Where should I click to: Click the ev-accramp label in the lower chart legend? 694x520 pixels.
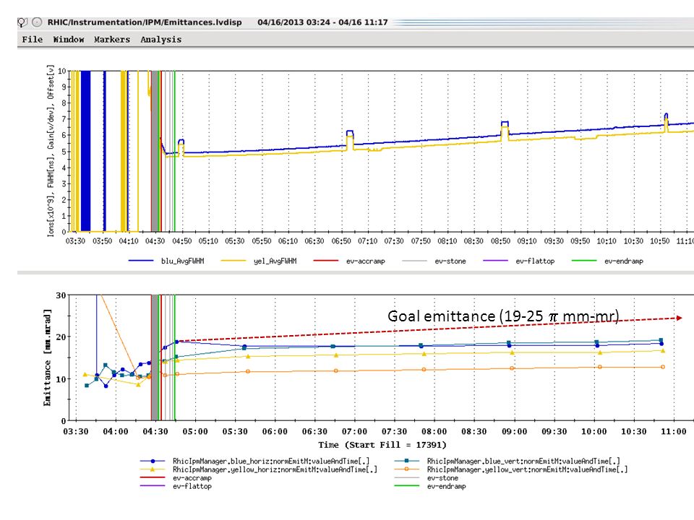[x=192, y=478]
